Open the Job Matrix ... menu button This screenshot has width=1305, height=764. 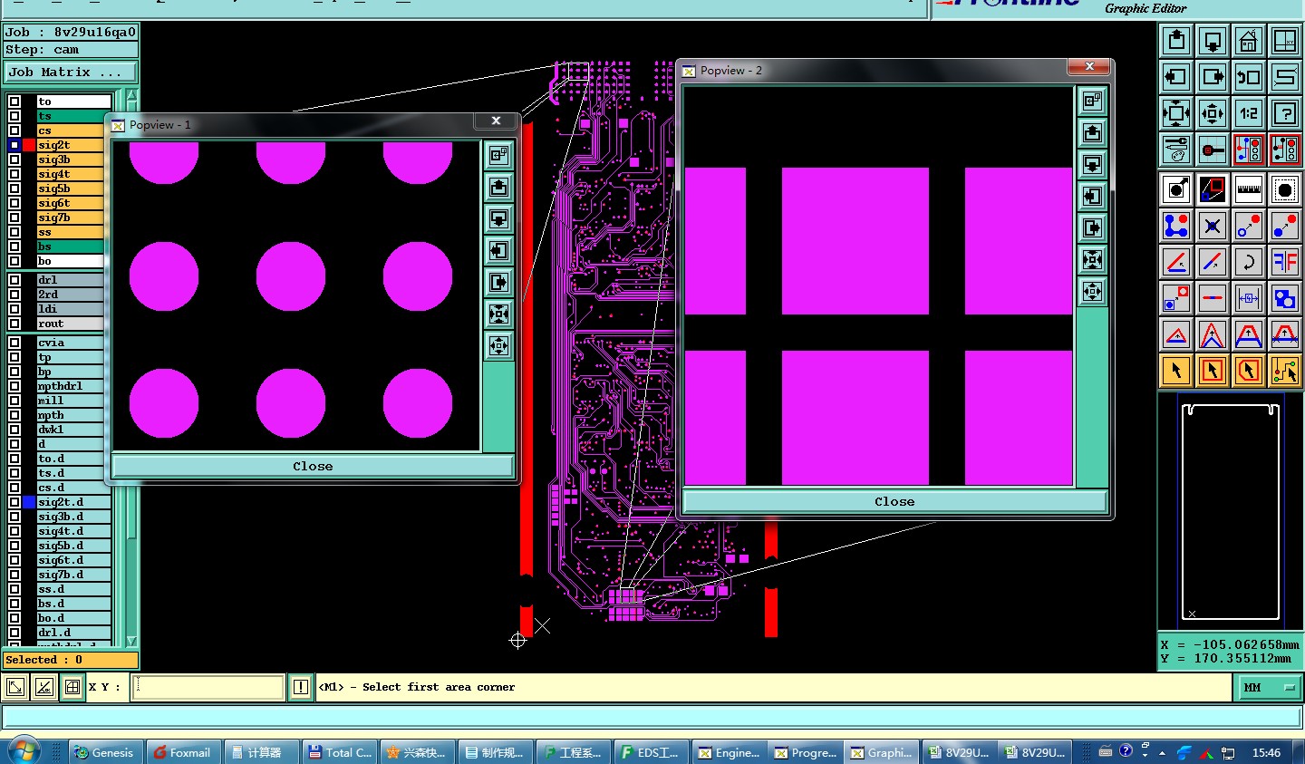71,72
